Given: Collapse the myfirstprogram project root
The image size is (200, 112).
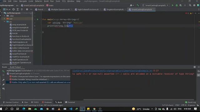Looking at the screenshot, I should (x=2, y=13).
